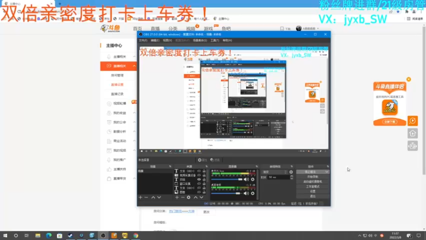Click Douyu logo on the website

(110, 28)
